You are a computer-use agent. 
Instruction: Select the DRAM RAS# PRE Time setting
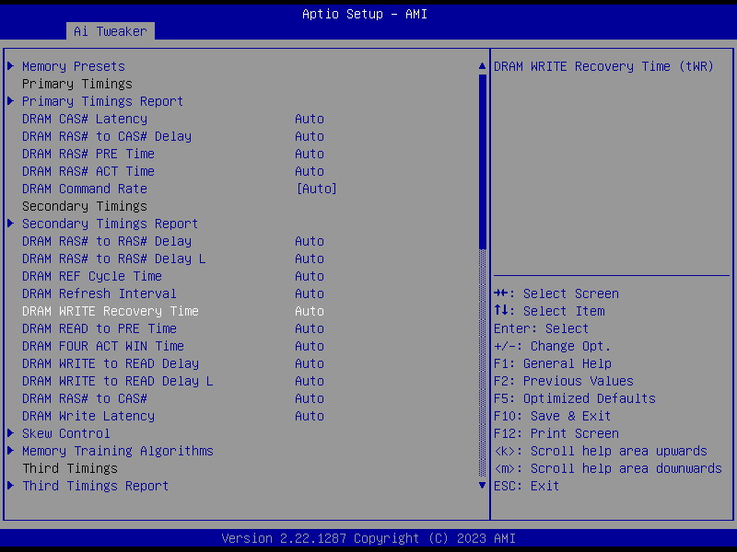point(88,154)
